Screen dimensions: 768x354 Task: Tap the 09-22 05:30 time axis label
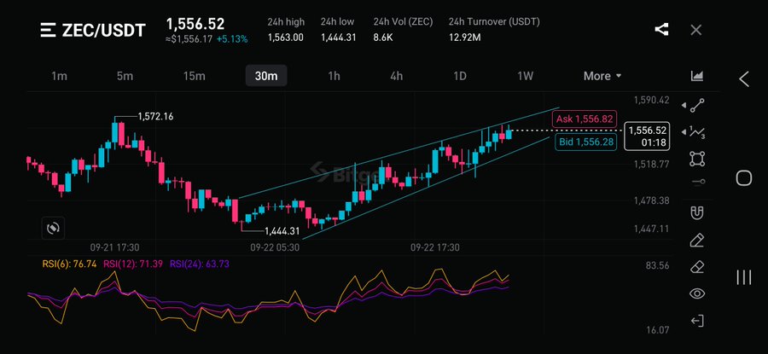275,247
